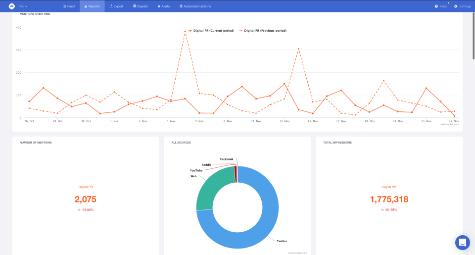Toggle Digital PR (Previous period) legend series
Screen dimensions: 475x255
(263, 31)
